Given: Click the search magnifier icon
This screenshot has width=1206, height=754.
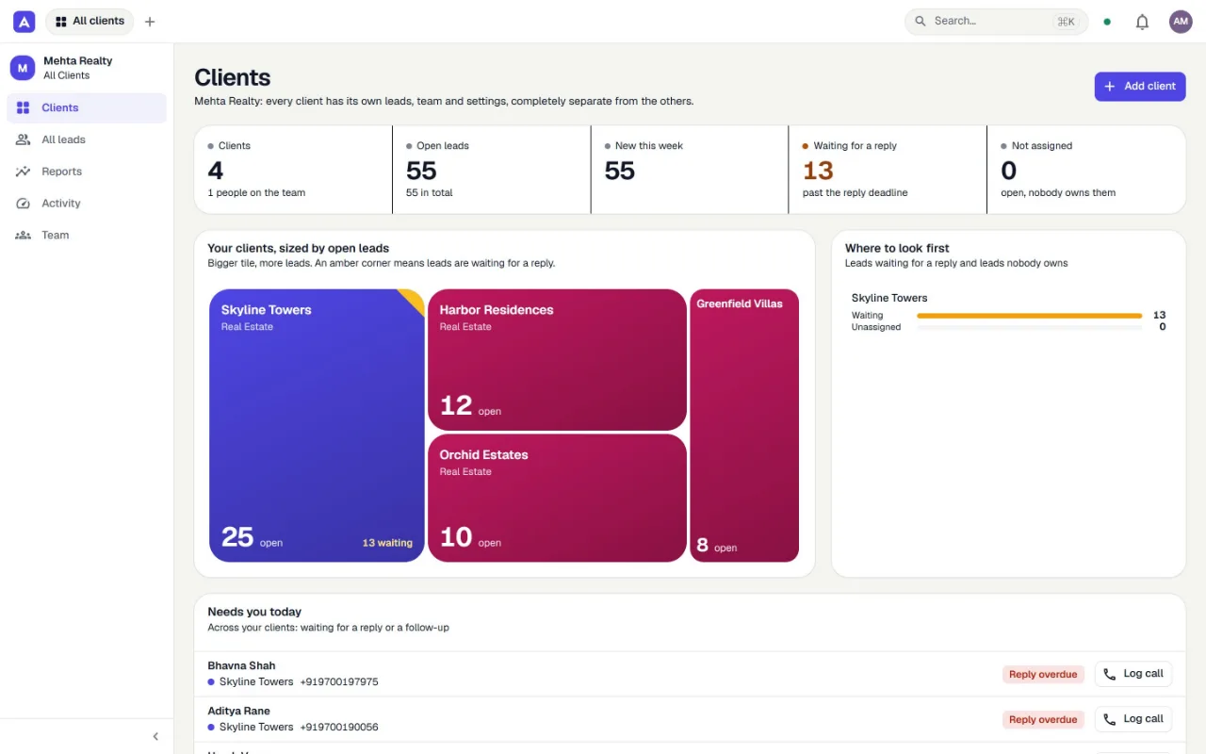Looking at the screenshot, I should (x=921, y=22).
